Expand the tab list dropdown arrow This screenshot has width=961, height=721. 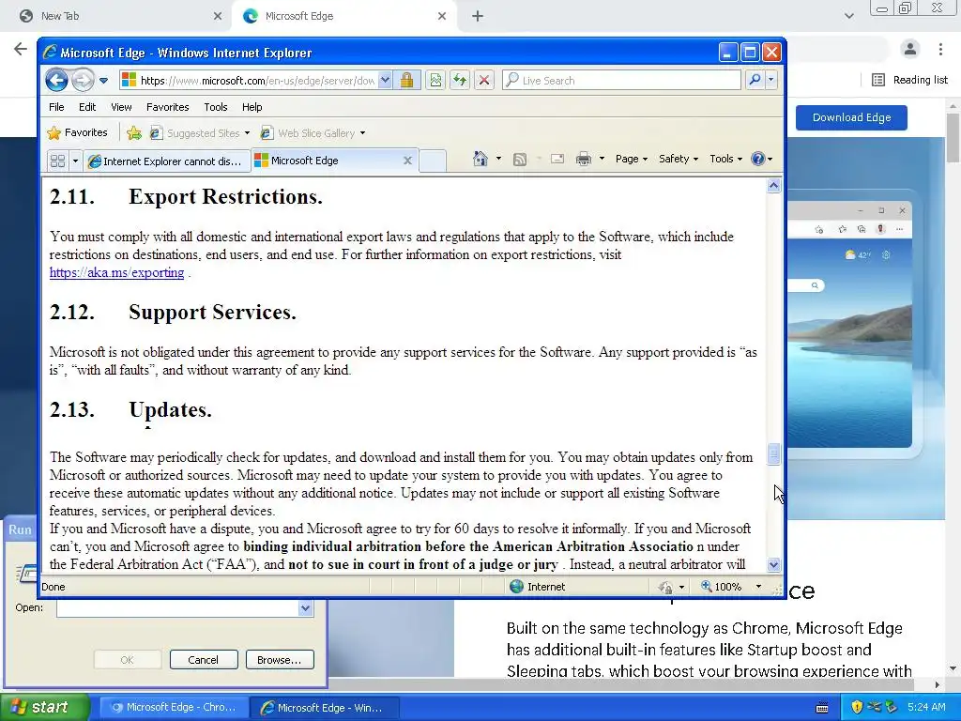click(x=75, y=161)
